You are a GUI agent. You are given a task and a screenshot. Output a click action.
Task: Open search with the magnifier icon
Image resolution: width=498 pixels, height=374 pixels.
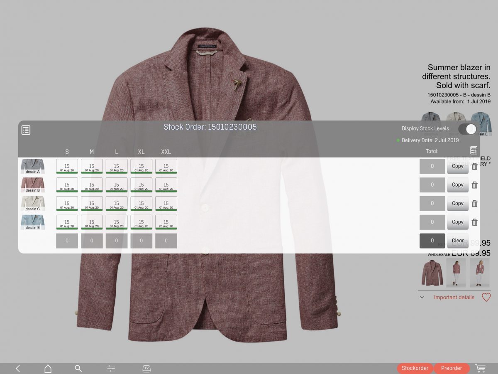[x=78, y=368]
